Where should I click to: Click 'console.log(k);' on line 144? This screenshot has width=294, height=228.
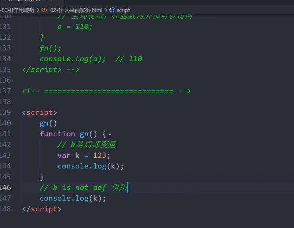(90, 166)
